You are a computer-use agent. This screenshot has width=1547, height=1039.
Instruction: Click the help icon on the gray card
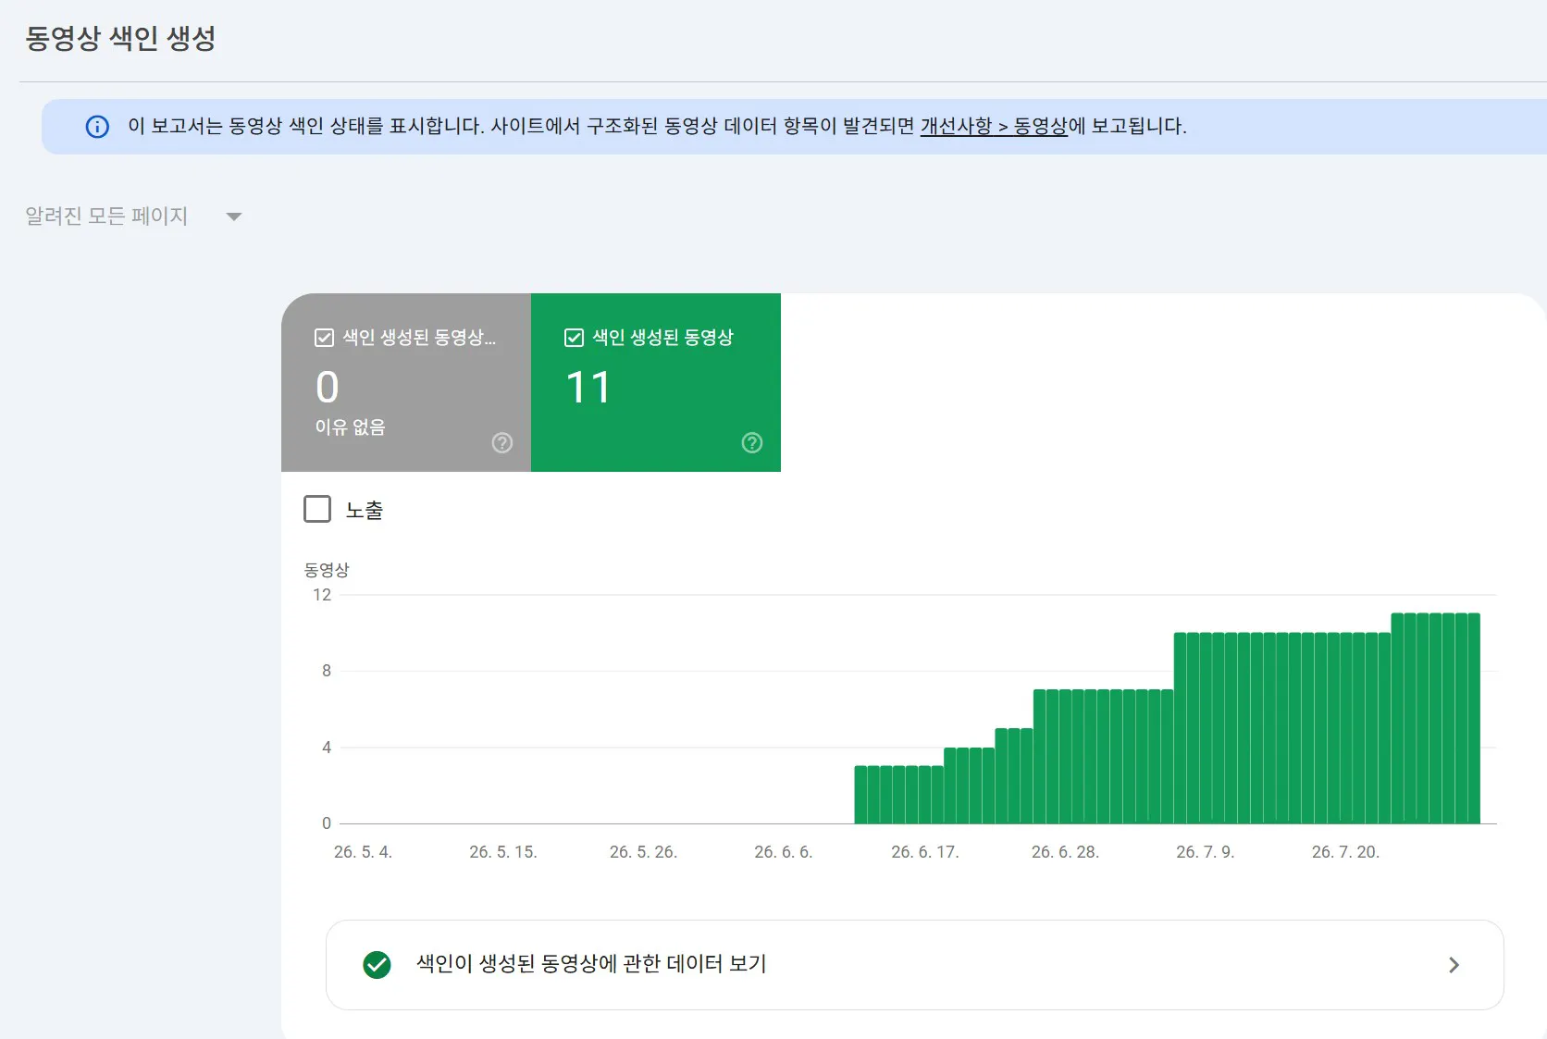[502, 443]
